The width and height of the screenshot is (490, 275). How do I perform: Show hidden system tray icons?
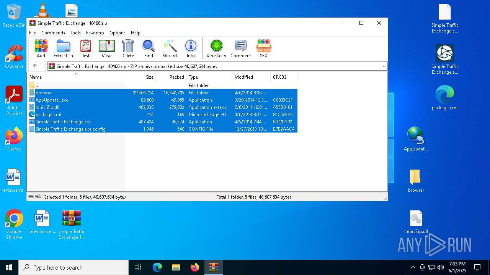413,267
